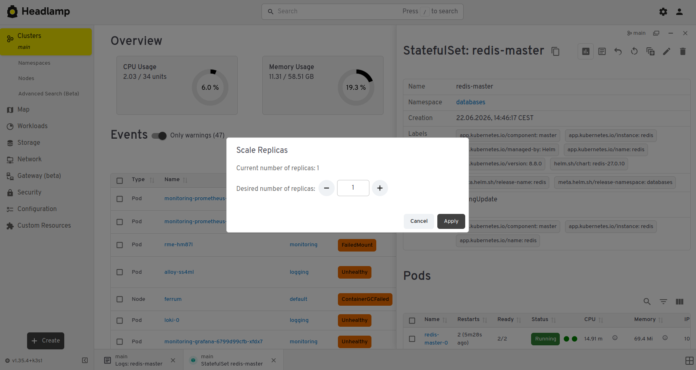Screen dimensions: 696x370
Task: Select the monitoring-grafana-6799d99cfb-xfdx7 row checkbox
Action: pyautogui.click(x=120, y=342)
